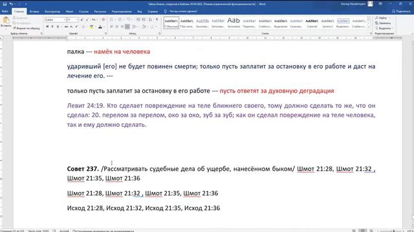Click the Поделиться share button
The width and height of the screenshot is (414, 232).
(401, 12)
